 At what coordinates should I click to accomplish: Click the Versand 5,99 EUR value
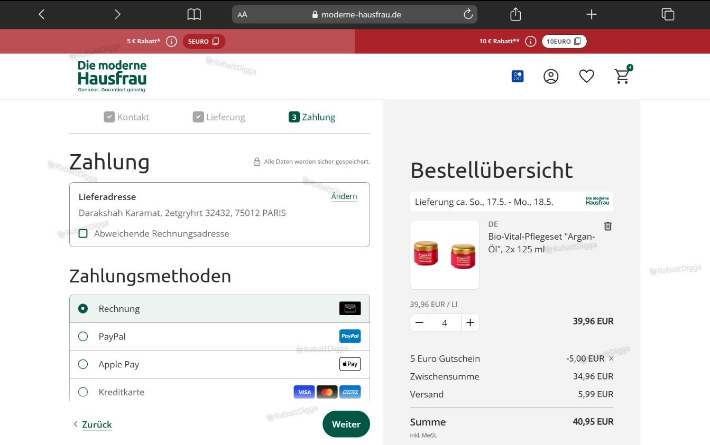pos(596,394)
